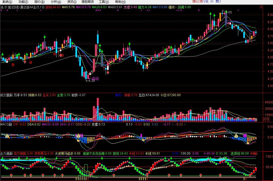Click the red window-layout icon in the chart's top-right corner
Screen dimensions: 273x181
[x=261, y=7]
